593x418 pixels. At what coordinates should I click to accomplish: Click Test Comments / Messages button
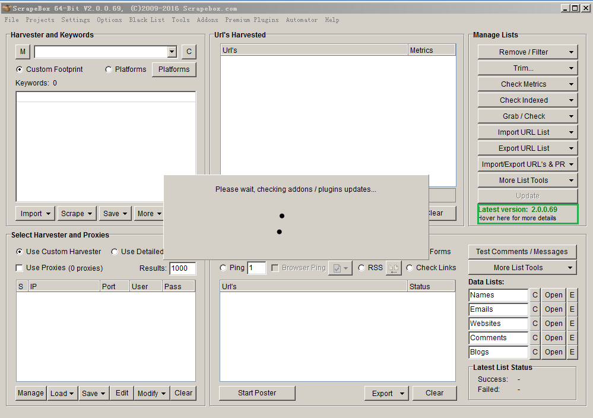[522, 252]
